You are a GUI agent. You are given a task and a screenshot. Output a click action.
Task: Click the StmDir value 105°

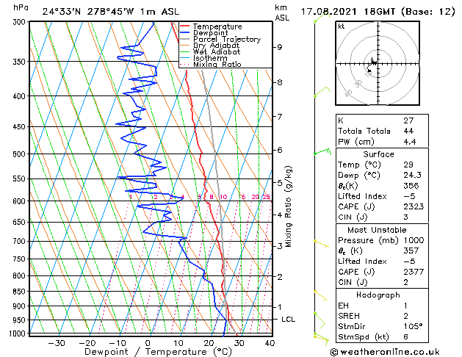[x=413, y=326]
